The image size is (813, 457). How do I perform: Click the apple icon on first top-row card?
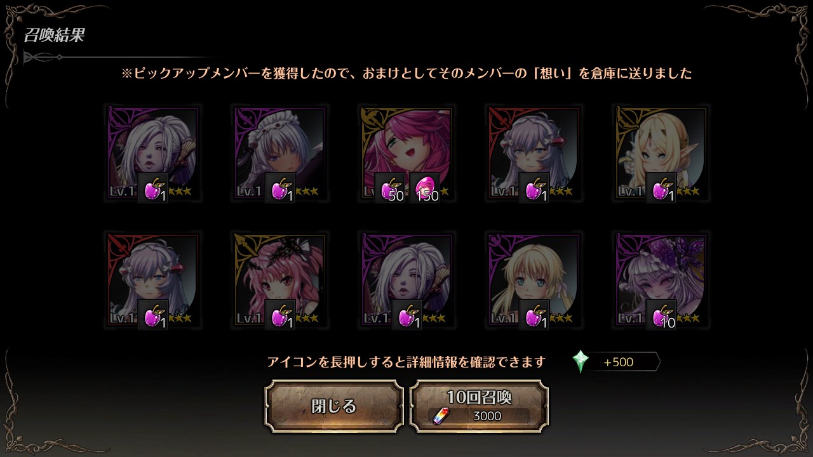[153, 188]
